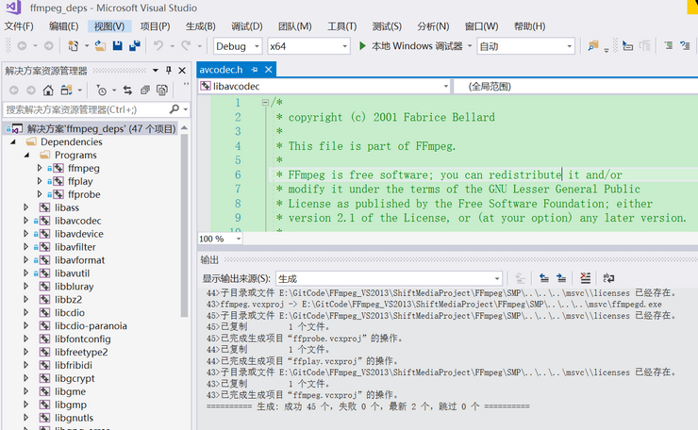This screenshot has height=430, width=698.
Task: Click the Solution Explorer search magnifier icon
Action: click(x=174, y=109)
